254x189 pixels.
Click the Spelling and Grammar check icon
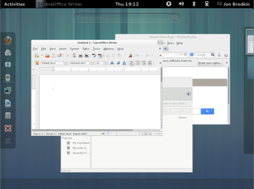94,55
